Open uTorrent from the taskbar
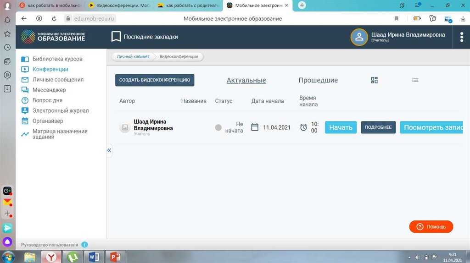This screenshot has width=470, height=263. [73, 257]
